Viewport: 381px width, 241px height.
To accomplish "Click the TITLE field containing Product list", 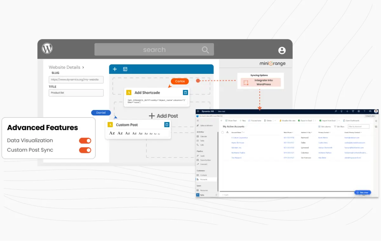I will (76, 93).
